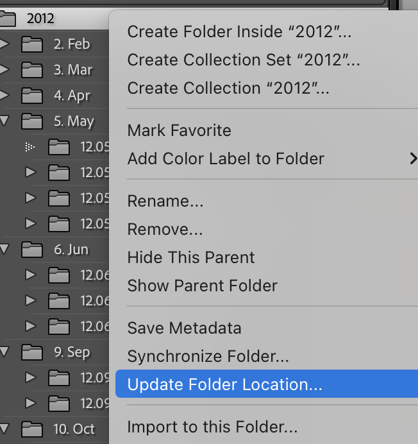Collapse the 5. May folder
Image resolution: width=418 pixels, height=444 pixels.
tap(5, 121)
